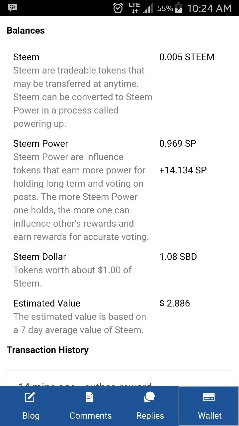
Task: Open the author reward transaction entry
Action: point(119,378)
